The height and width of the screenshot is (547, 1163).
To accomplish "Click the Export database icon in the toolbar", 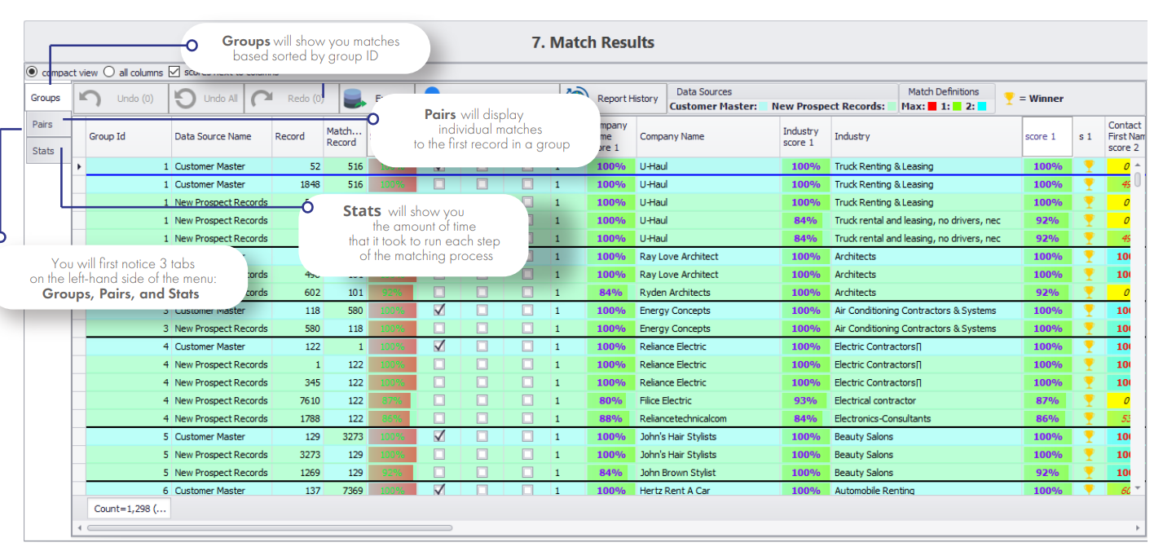I will click(355, 99).
